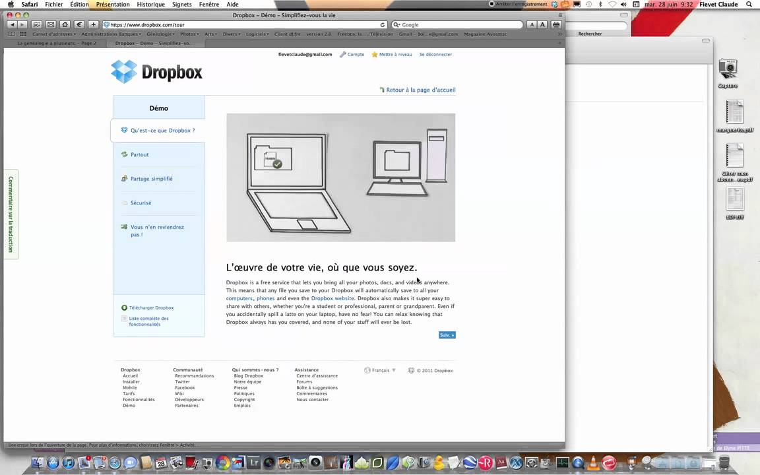The height and width of the screenshot is (475, 760).
Task: Open the volume control in menu bar
Action: pyautogui.click(x=623, y=5)
